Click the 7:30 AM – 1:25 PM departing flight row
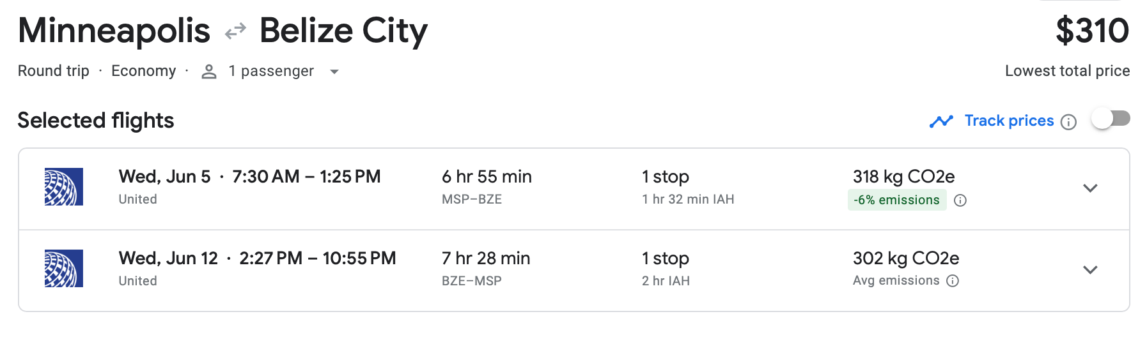Image resolution: width=1147 pixels, height=337 pixels. (x=306, y=177)
